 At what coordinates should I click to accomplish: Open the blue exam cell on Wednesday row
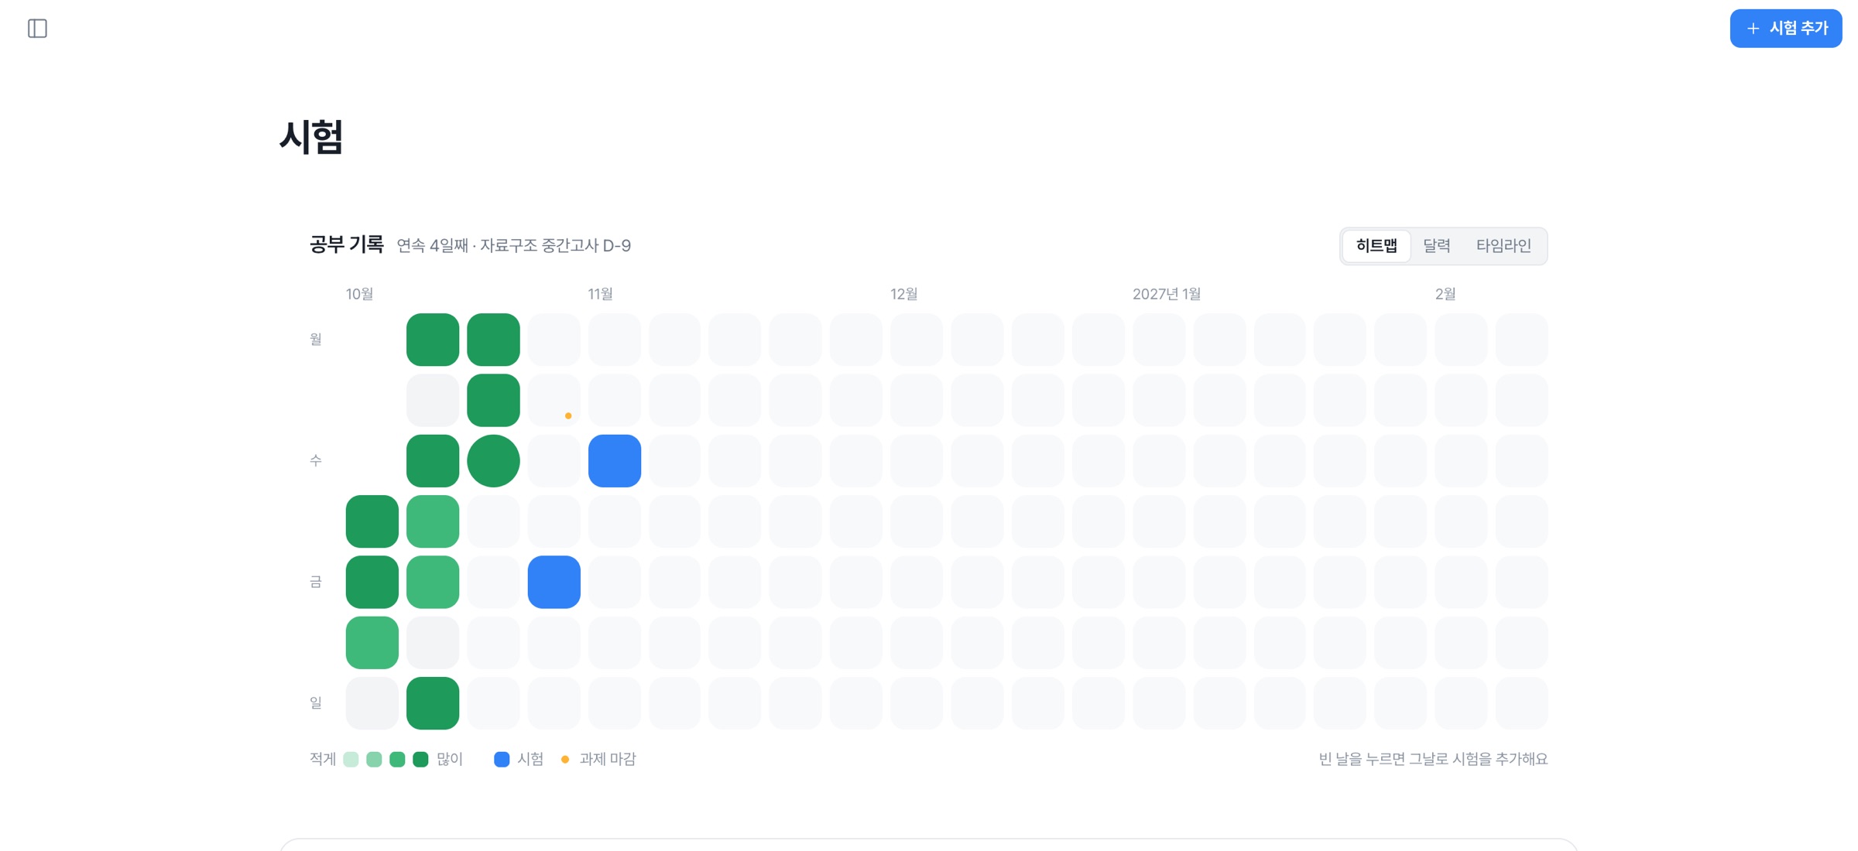615,461
